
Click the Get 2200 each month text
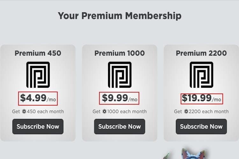pos(201,112)
